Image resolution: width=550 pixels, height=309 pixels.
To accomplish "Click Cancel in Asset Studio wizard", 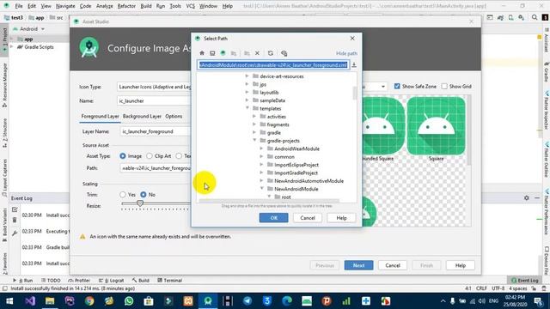I will (393, 265).
